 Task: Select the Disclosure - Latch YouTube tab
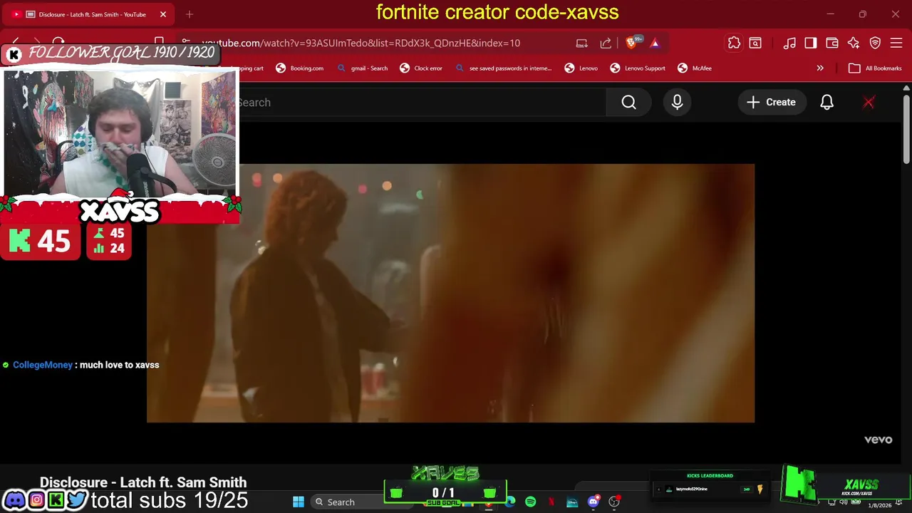(90, 14)
